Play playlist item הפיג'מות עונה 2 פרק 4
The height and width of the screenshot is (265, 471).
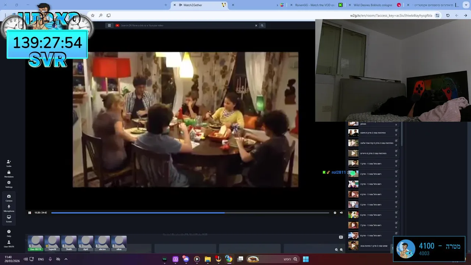[x=353, y=133]
